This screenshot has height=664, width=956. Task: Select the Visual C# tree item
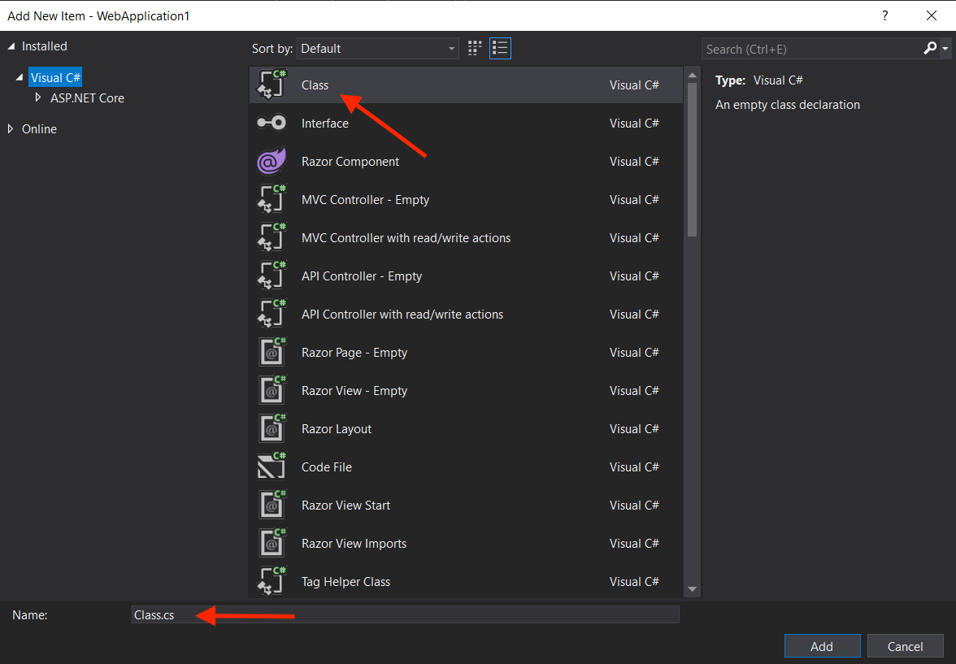point(54,76)
